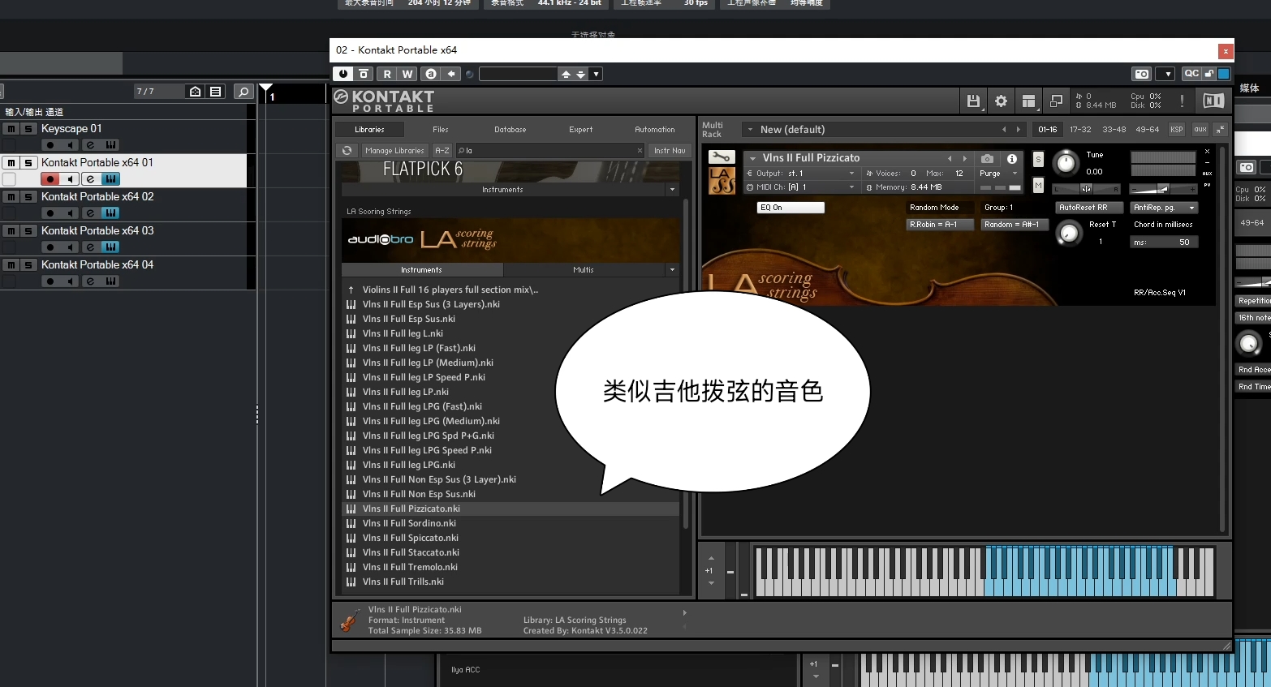Click the Instr Nav button
Image resolution: width=1271 pixels, height=687 pixels.
coord(670,150)
